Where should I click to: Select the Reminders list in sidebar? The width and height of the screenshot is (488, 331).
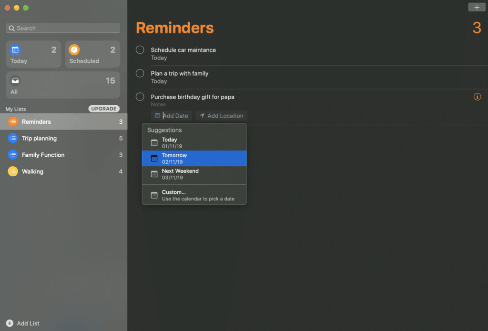63,121
